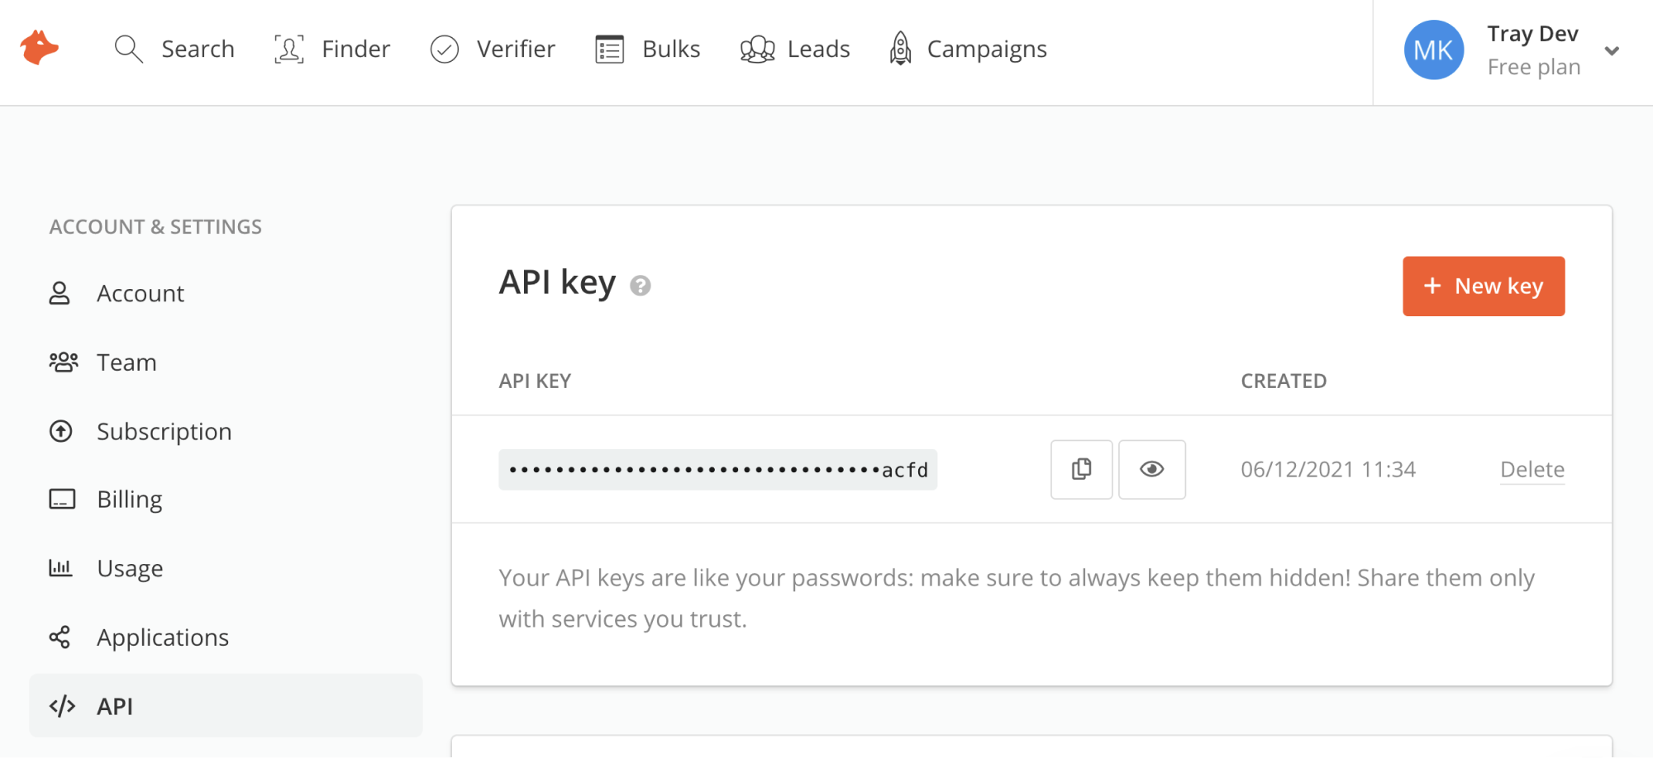Open Billing settings
1653x758 pixels.
[130, 499]
